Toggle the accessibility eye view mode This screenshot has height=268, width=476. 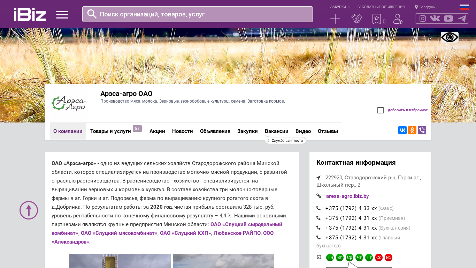(x=450, y=37)
